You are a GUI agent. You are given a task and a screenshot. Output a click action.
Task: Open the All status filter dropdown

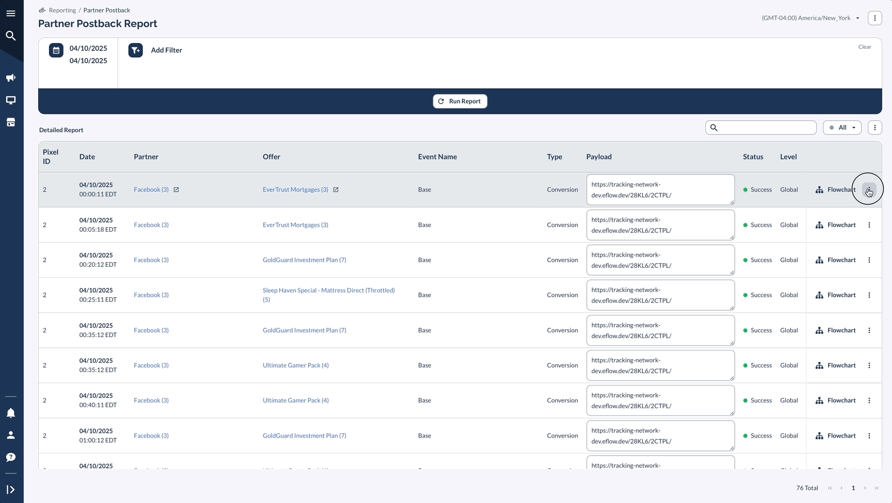[x=842, y=127]
